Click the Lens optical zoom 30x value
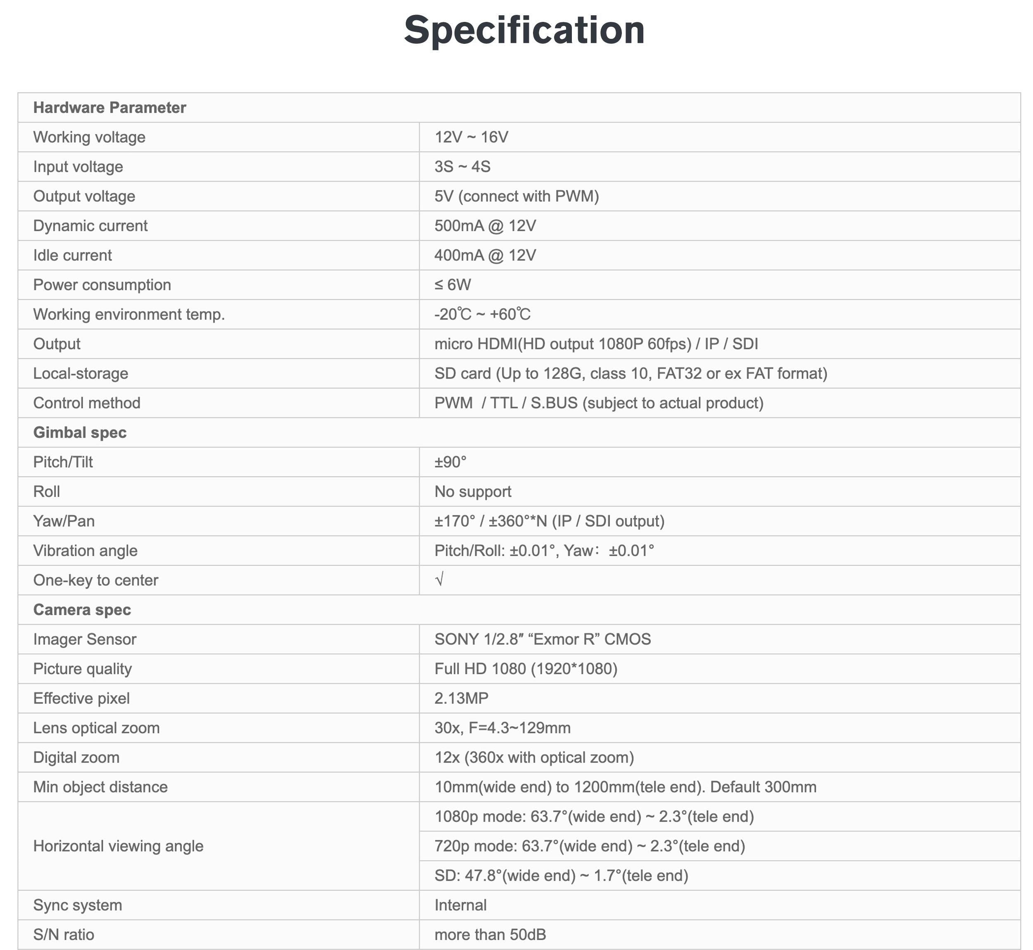Screen dimensions: 1033x950 [502, 728]
